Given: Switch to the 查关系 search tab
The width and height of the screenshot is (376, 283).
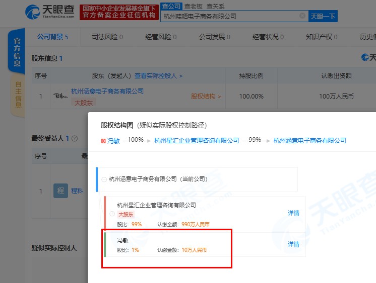Looking at the screenshot, I should pos(216,7).
